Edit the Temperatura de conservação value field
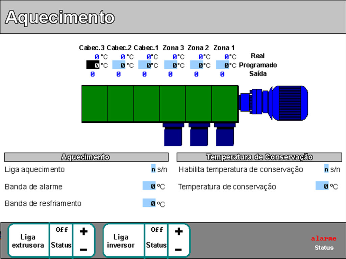The height and width of the screenshot is (259, 346). [322, 186]
